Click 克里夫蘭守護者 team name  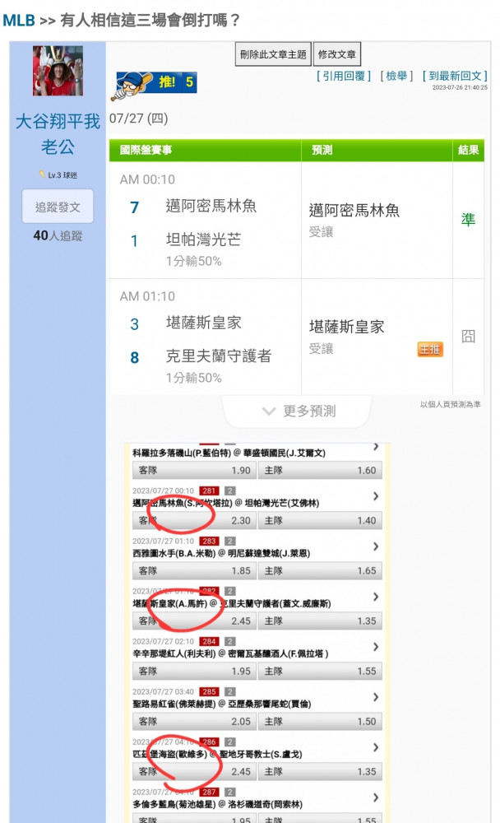(219, 356)
